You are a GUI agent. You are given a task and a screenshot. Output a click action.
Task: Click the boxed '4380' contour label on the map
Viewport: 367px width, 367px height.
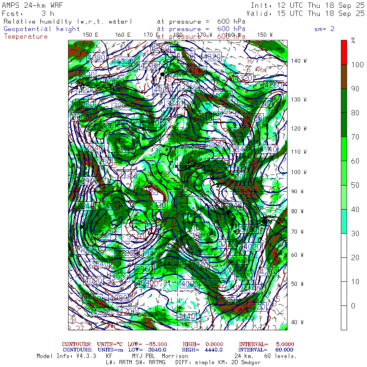coord(97,57)
